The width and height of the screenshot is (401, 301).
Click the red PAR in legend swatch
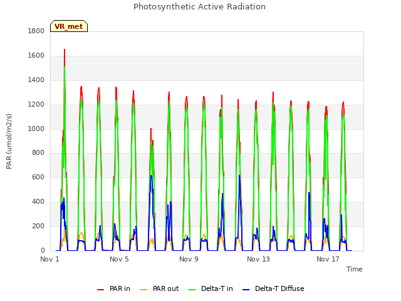pos(100,290)
